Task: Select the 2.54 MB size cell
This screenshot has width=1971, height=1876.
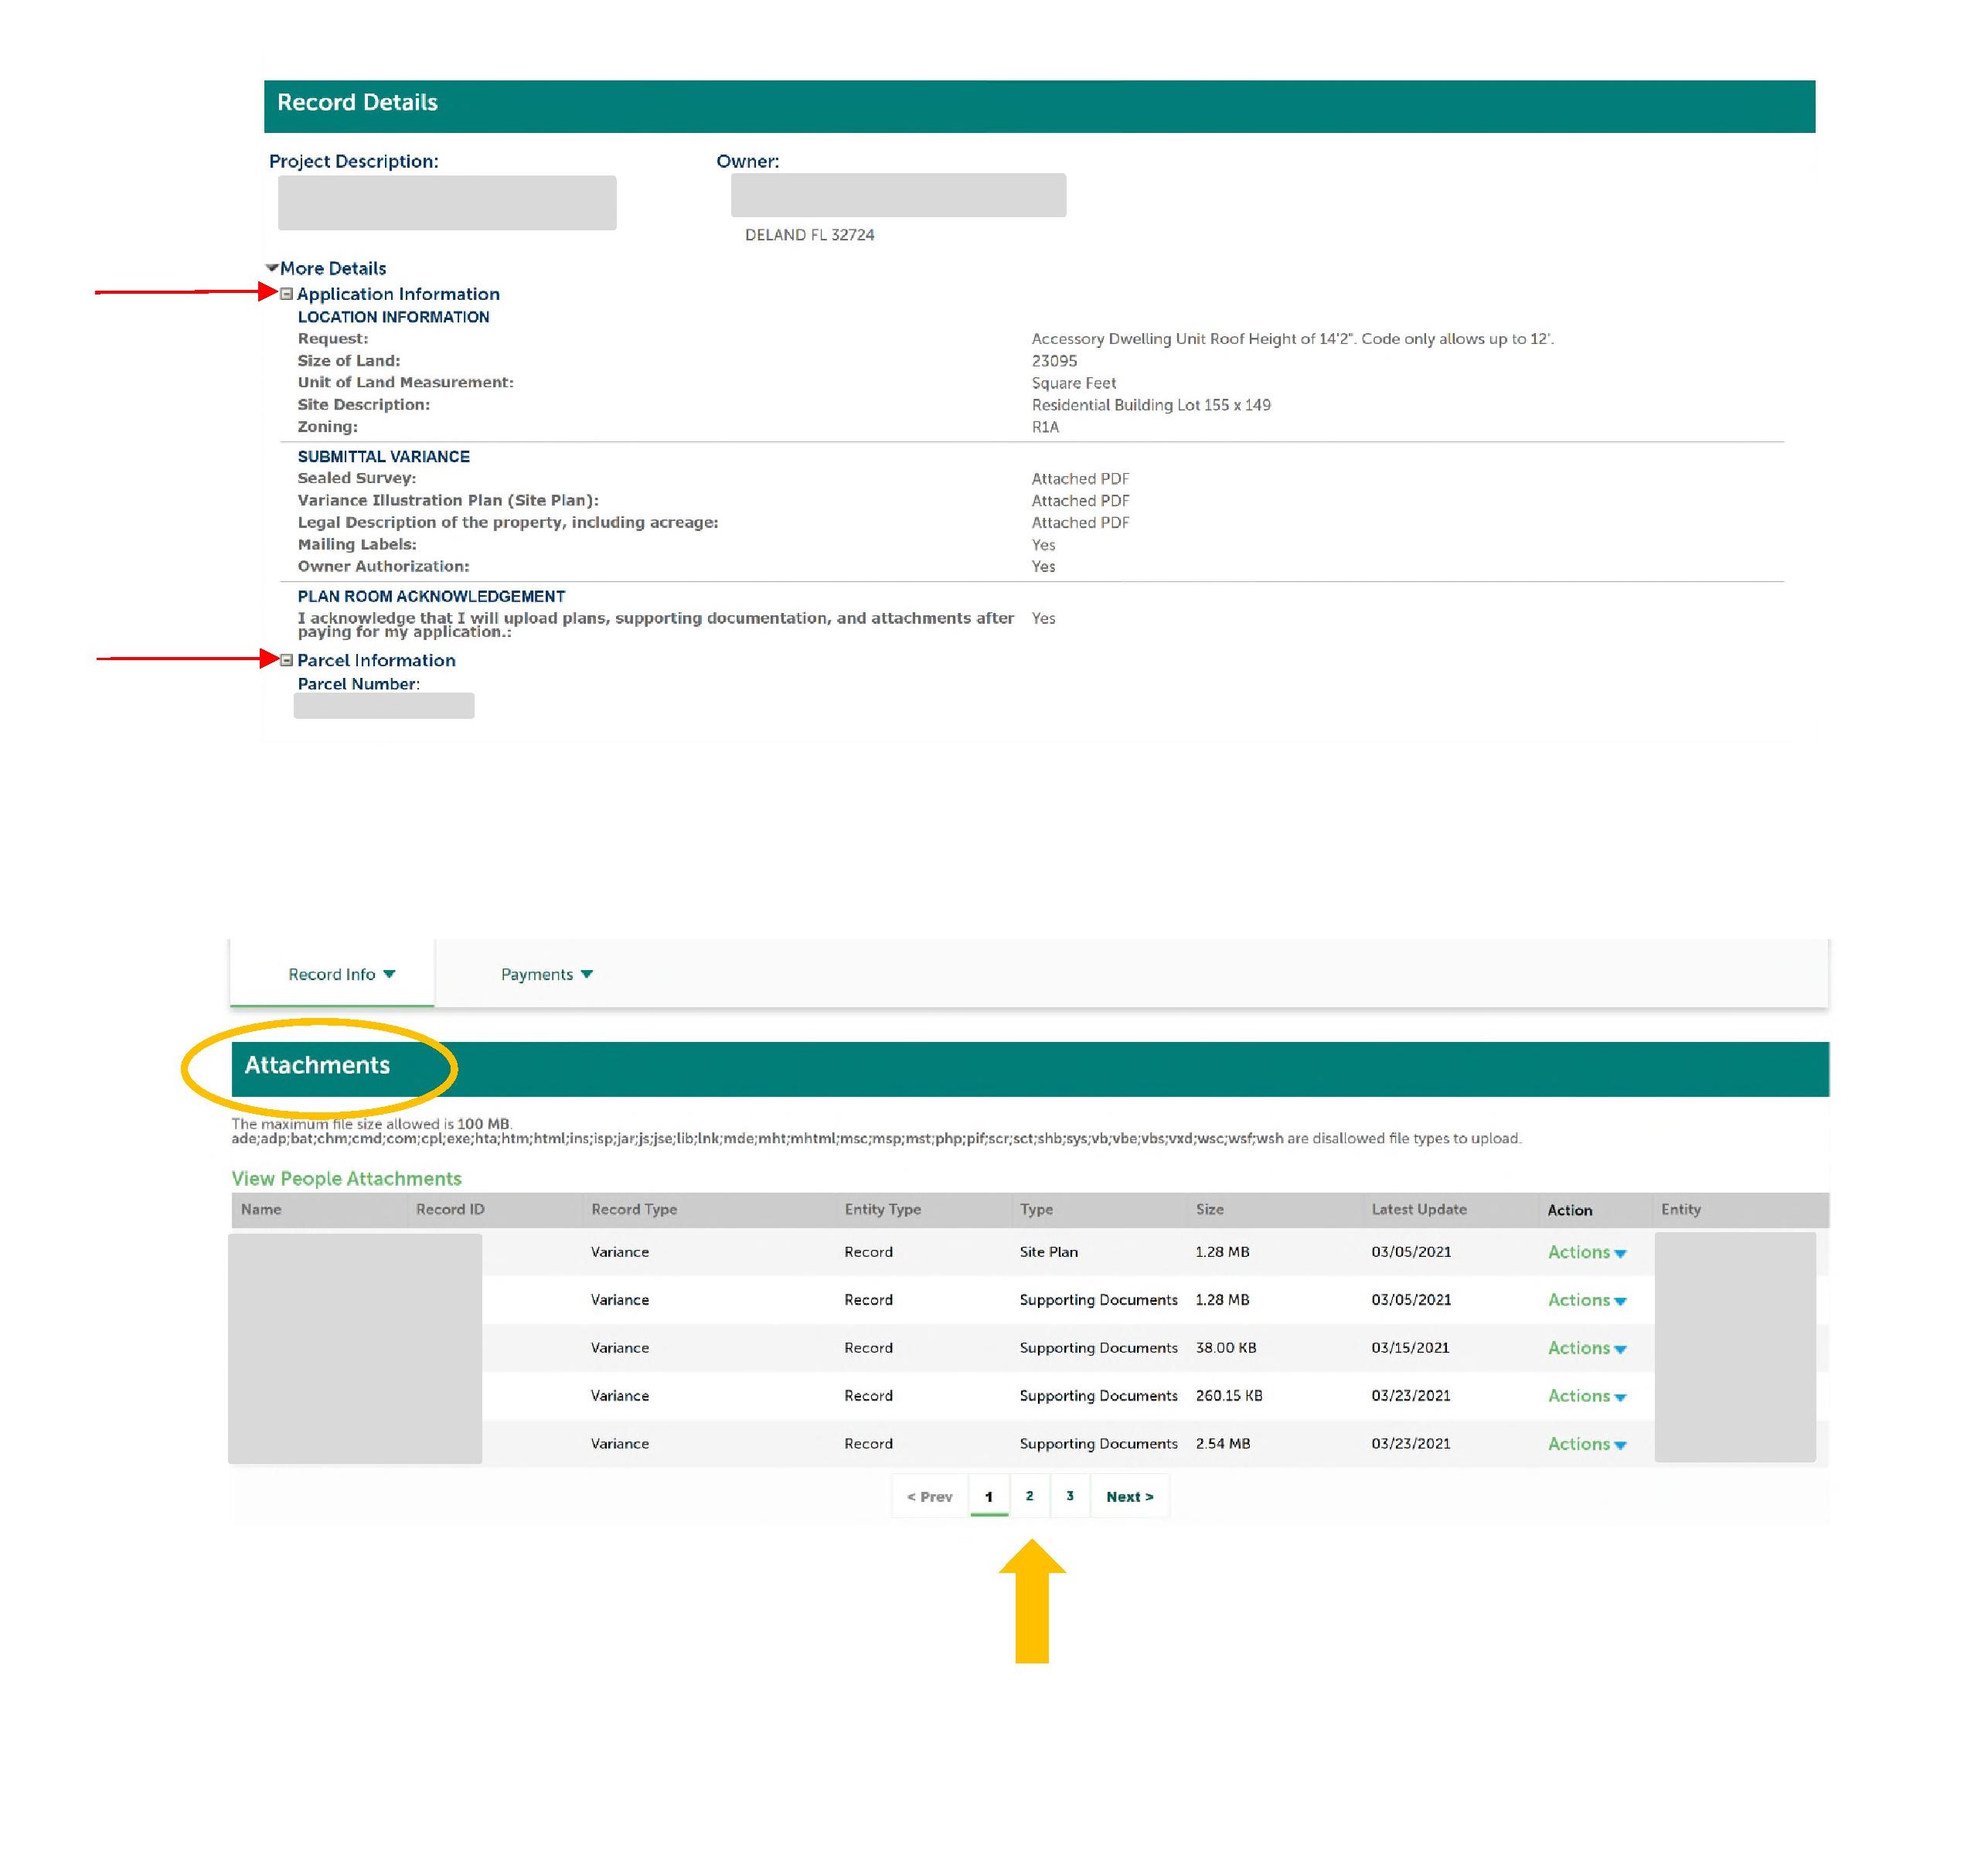Action: pyautogui.click(x=1222, y=1444)
